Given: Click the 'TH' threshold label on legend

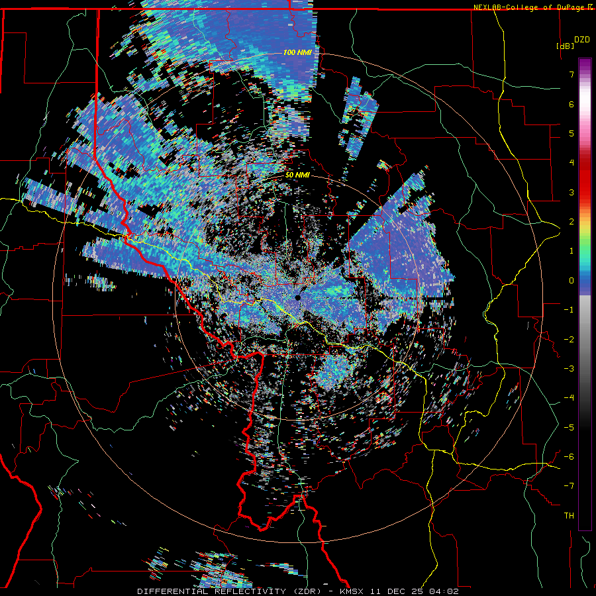Looking at the screenshot, I should [569, 515].
